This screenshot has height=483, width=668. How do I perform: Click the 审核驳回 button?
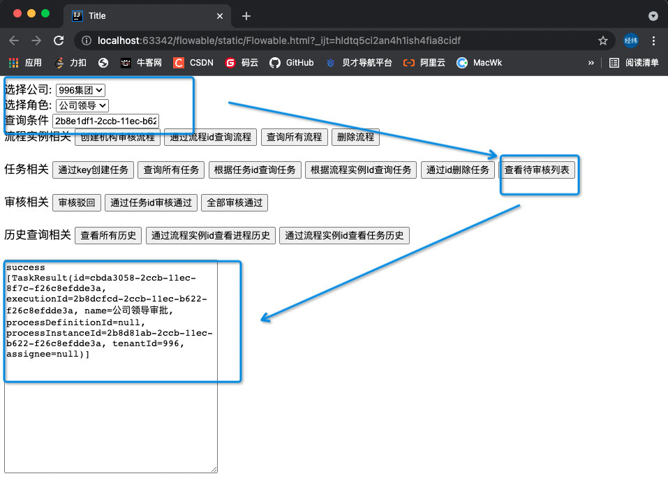(77, 202)
